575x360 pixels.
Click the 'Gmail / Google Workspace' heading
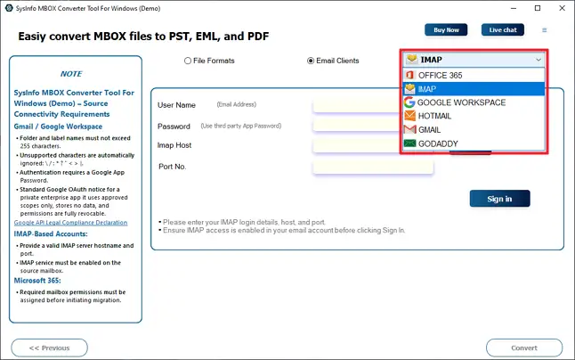coord(58,127)
